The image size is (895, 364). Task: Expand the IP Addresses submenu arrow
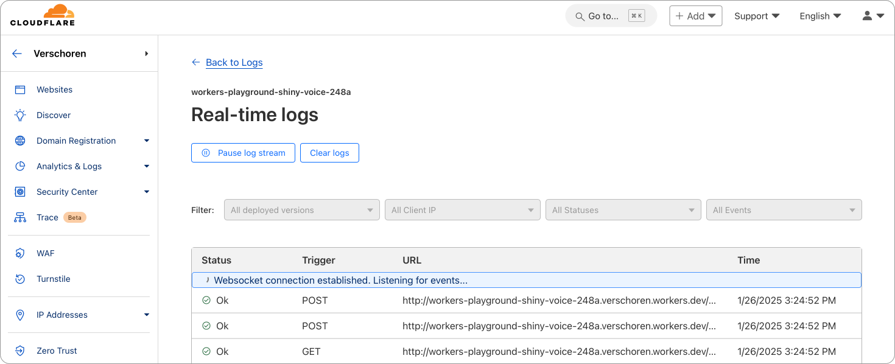coord(147,315)
